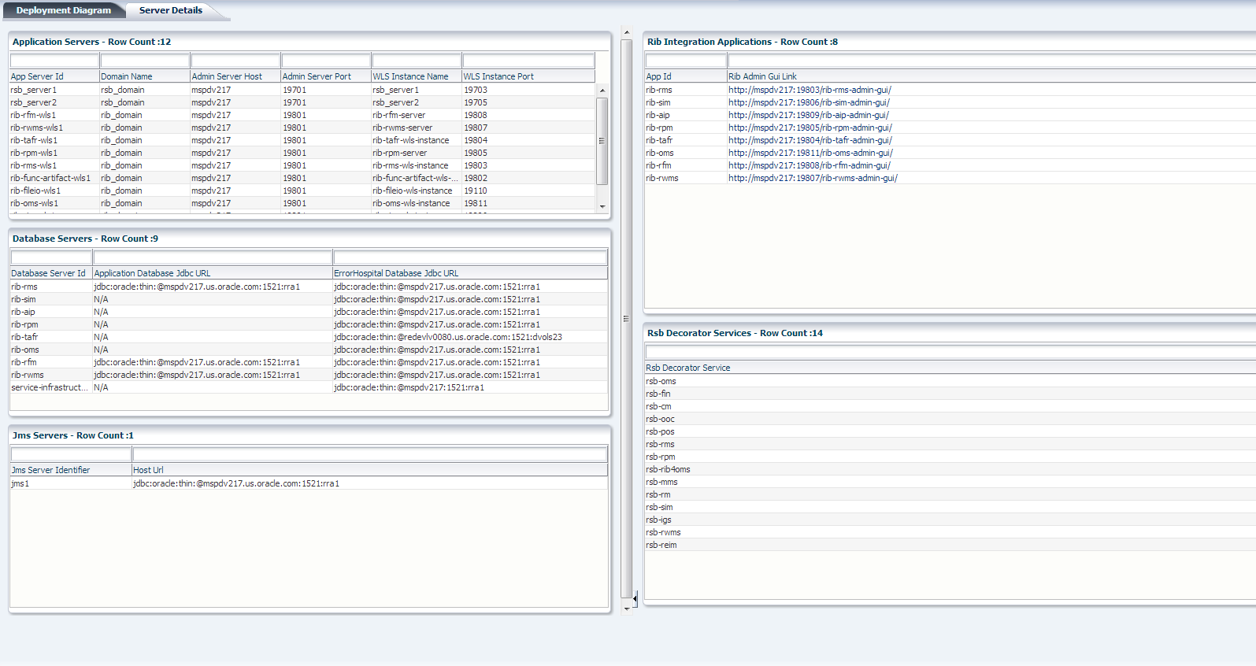Screen dimensions: 1256x666
Task: Select the rib-func-artifact-wls1 row
Action: tap(302, 178)
